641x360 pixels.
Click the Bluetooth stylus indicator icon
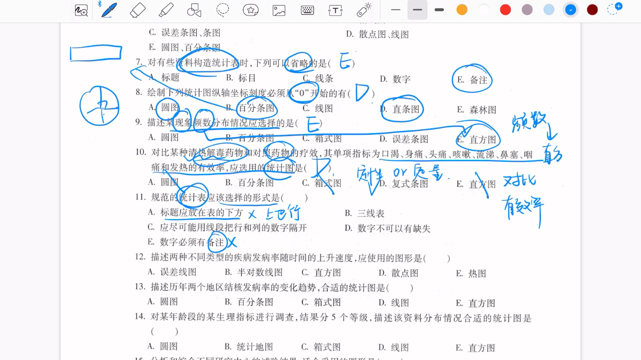click(x=100, y=4)
